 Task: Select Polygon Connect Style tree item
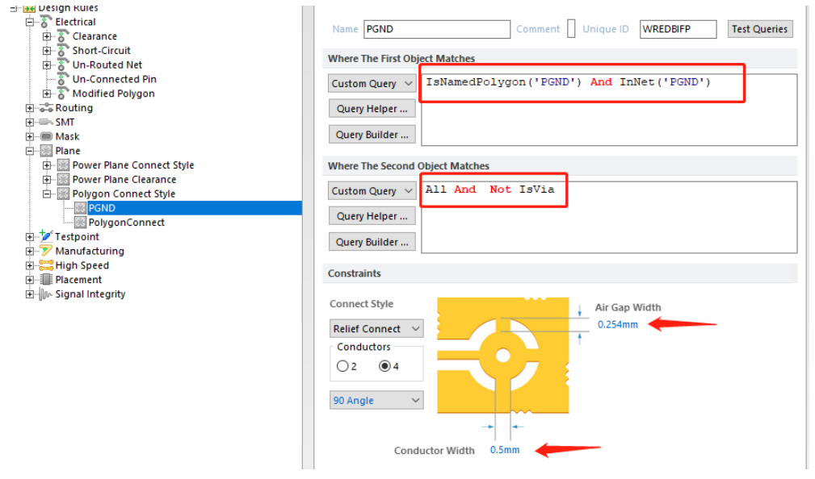pos(124,194)
